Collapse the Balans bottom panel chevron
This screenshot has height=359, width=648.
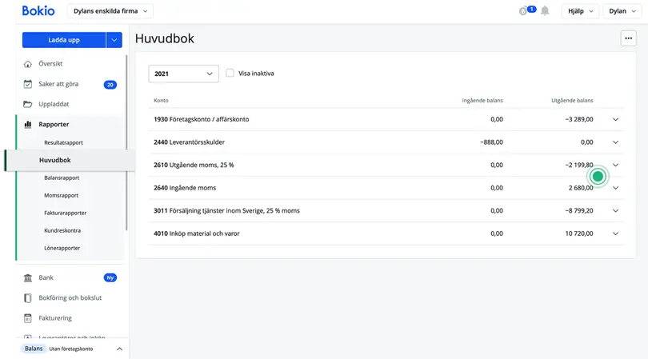(119, 349)
